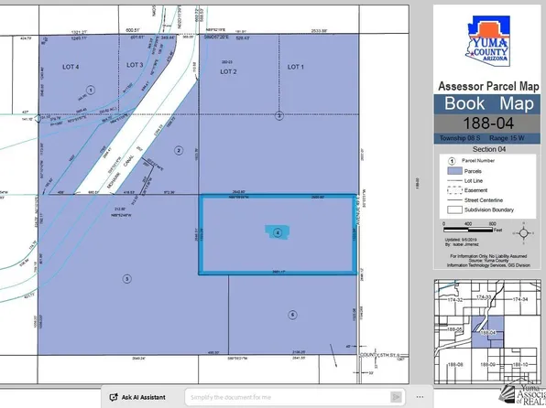
Task: Click the LOT 2 label
Action: click(228, 71)
